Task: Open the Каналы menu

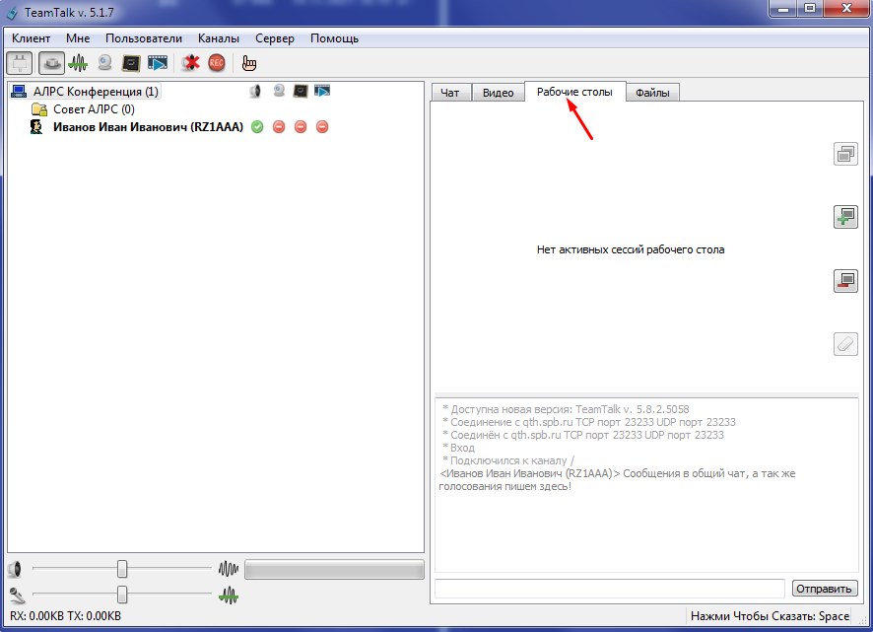Action: [x=218, y=38]
